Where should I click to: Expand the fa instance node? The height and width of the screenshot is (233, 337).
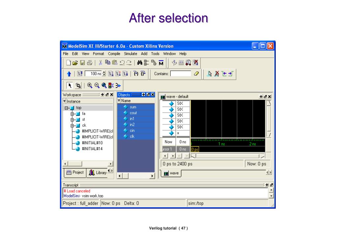[x=72, y=114]
